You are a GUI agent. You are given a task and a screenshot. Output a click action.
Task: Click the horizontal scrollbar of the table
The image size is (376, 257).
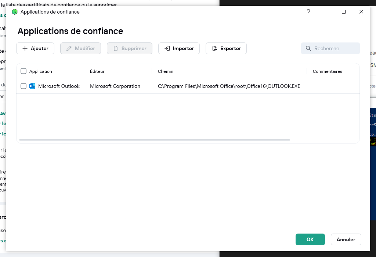tap(155, 139)
